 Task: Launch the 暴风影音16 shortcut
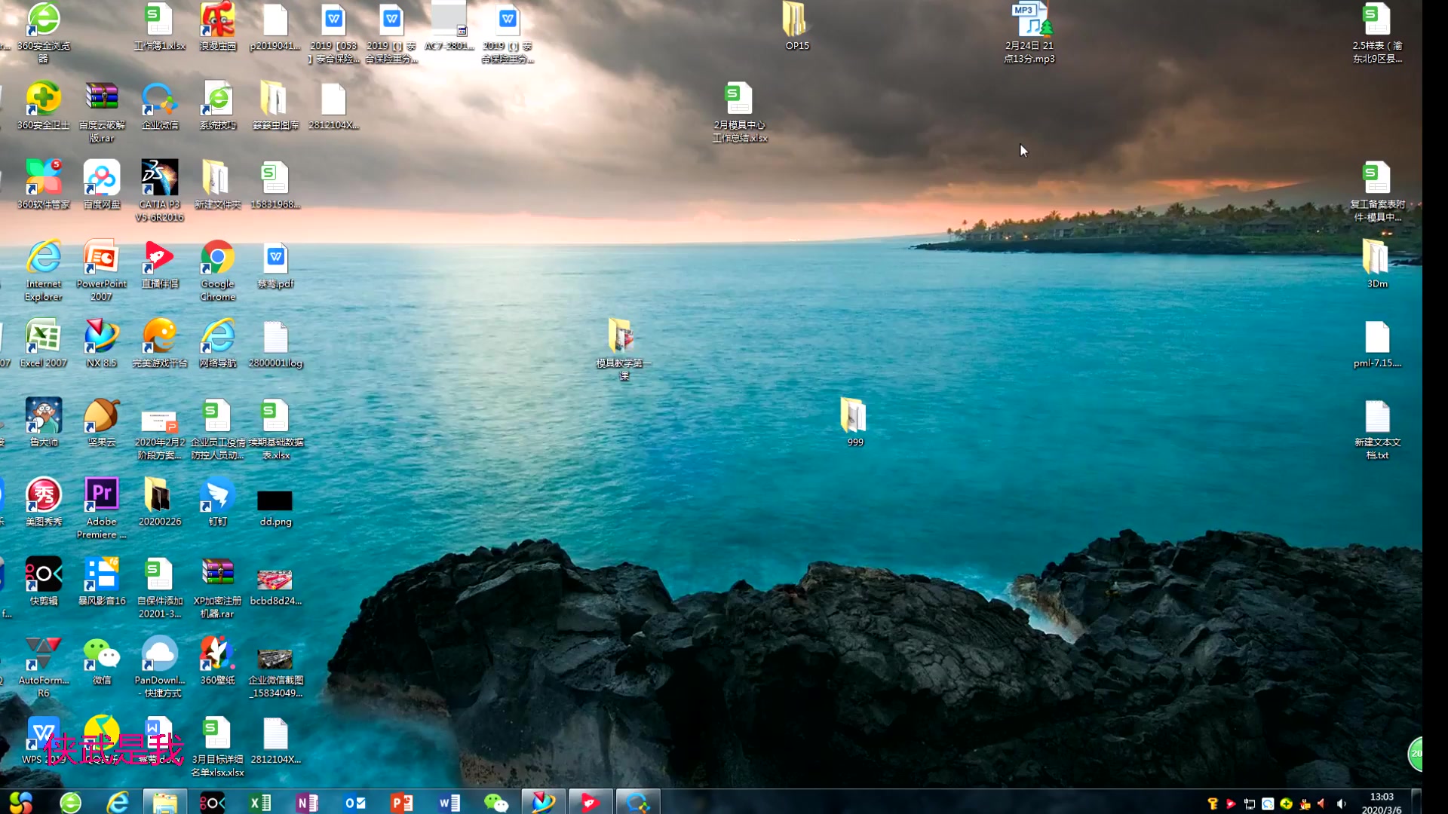(x=102, y=581)
